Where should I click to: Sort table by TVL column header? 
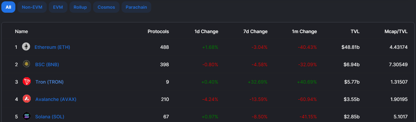[355, 31]
